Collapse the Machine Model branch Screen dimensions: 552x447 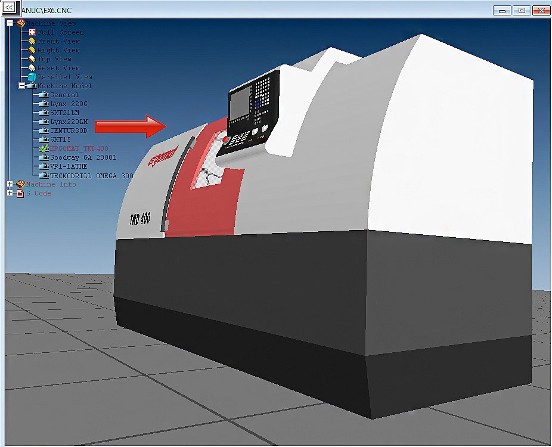(21, 86)
